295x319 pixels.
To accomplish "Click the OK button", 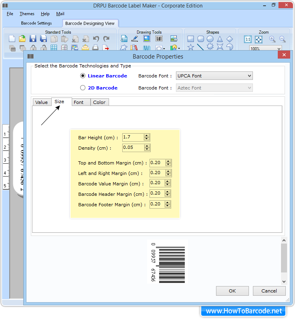I will [232, 291].
